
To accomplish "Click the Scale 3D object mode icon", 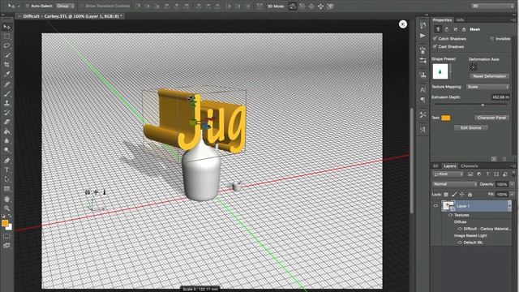I will [330, 6].
